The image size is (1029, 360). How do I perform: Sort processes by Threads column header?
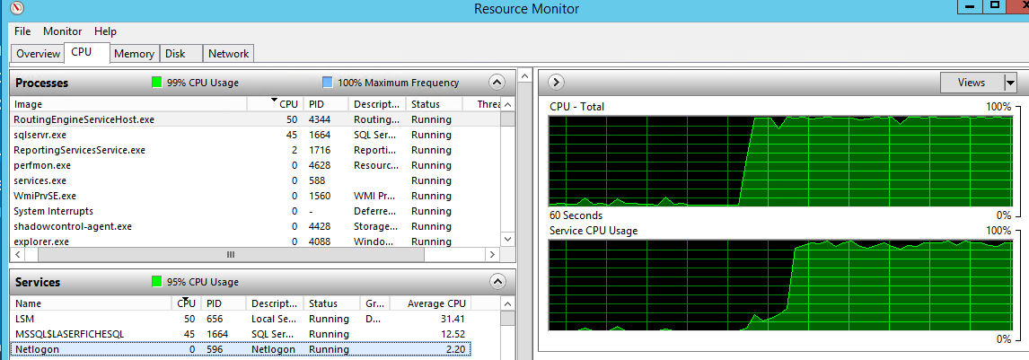click(481, 104)
